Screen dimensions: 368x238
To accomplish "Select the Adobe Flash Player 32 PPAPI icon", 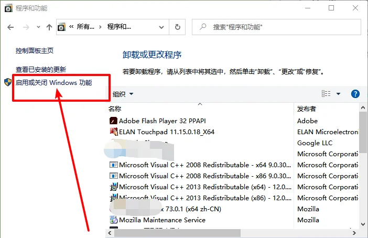I will pyautogui.click(x=113, y=121).
